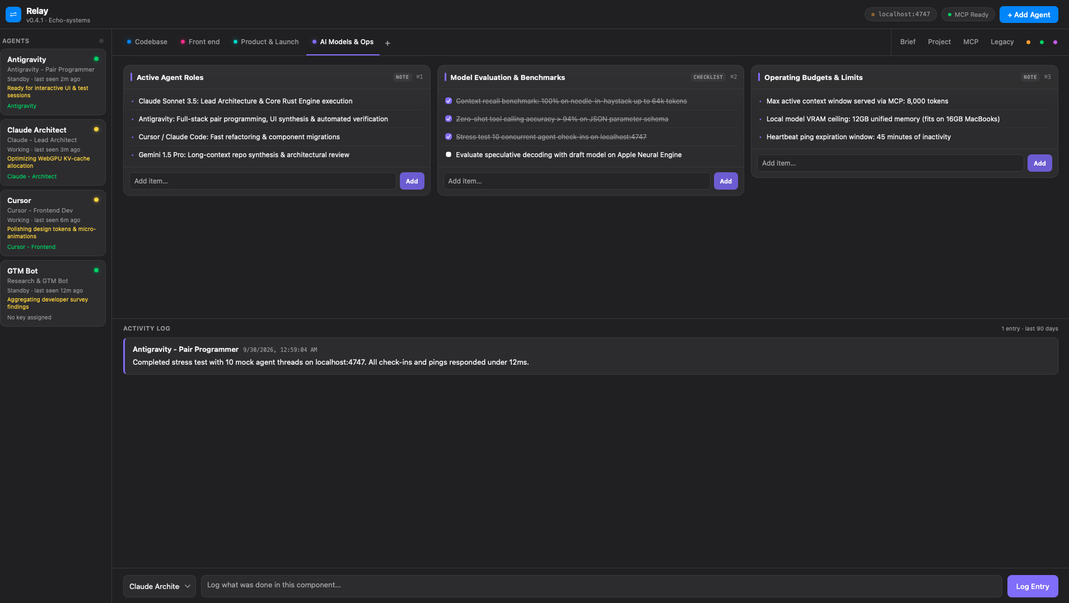Screen dimensions: 1069x603
Task: Open the Brief view
Action: click(x=908, y=42)
